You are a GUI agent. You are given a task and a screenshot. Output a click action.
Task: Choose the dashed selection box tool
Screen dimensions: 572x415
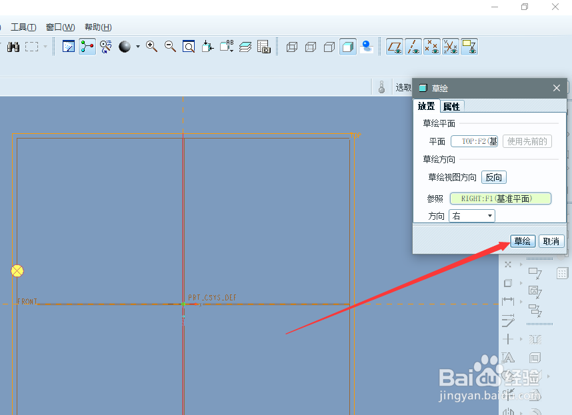click(x=32, y=47)
